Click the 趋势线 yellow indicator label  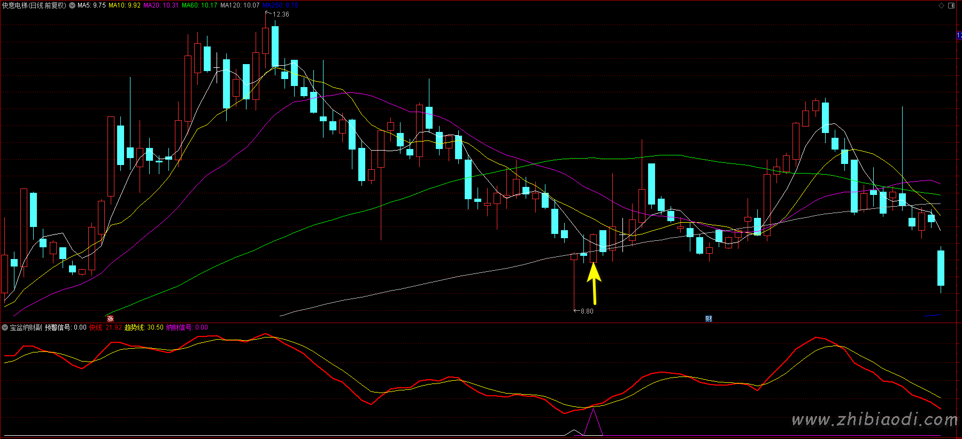(x=144, y=327)
